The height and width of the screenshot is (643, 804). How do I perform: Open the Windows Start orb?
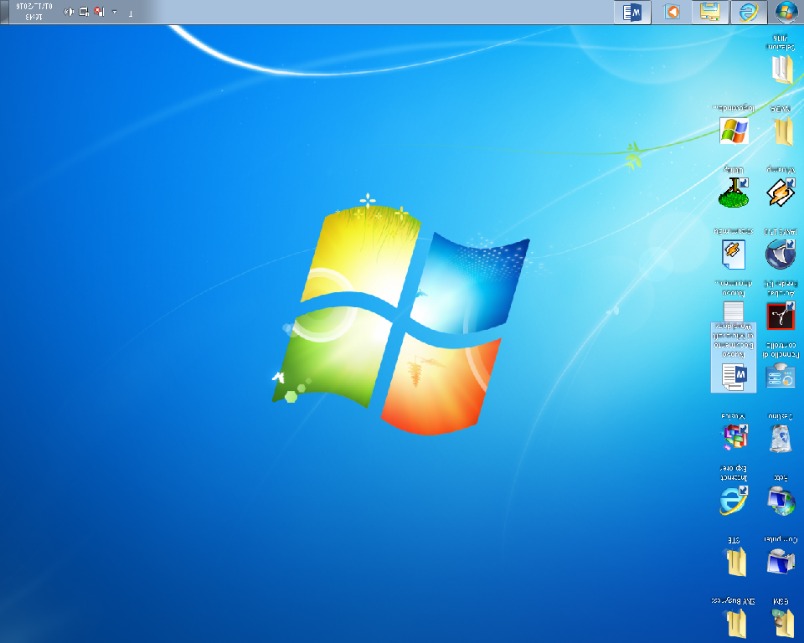click(x=786, y=12)
